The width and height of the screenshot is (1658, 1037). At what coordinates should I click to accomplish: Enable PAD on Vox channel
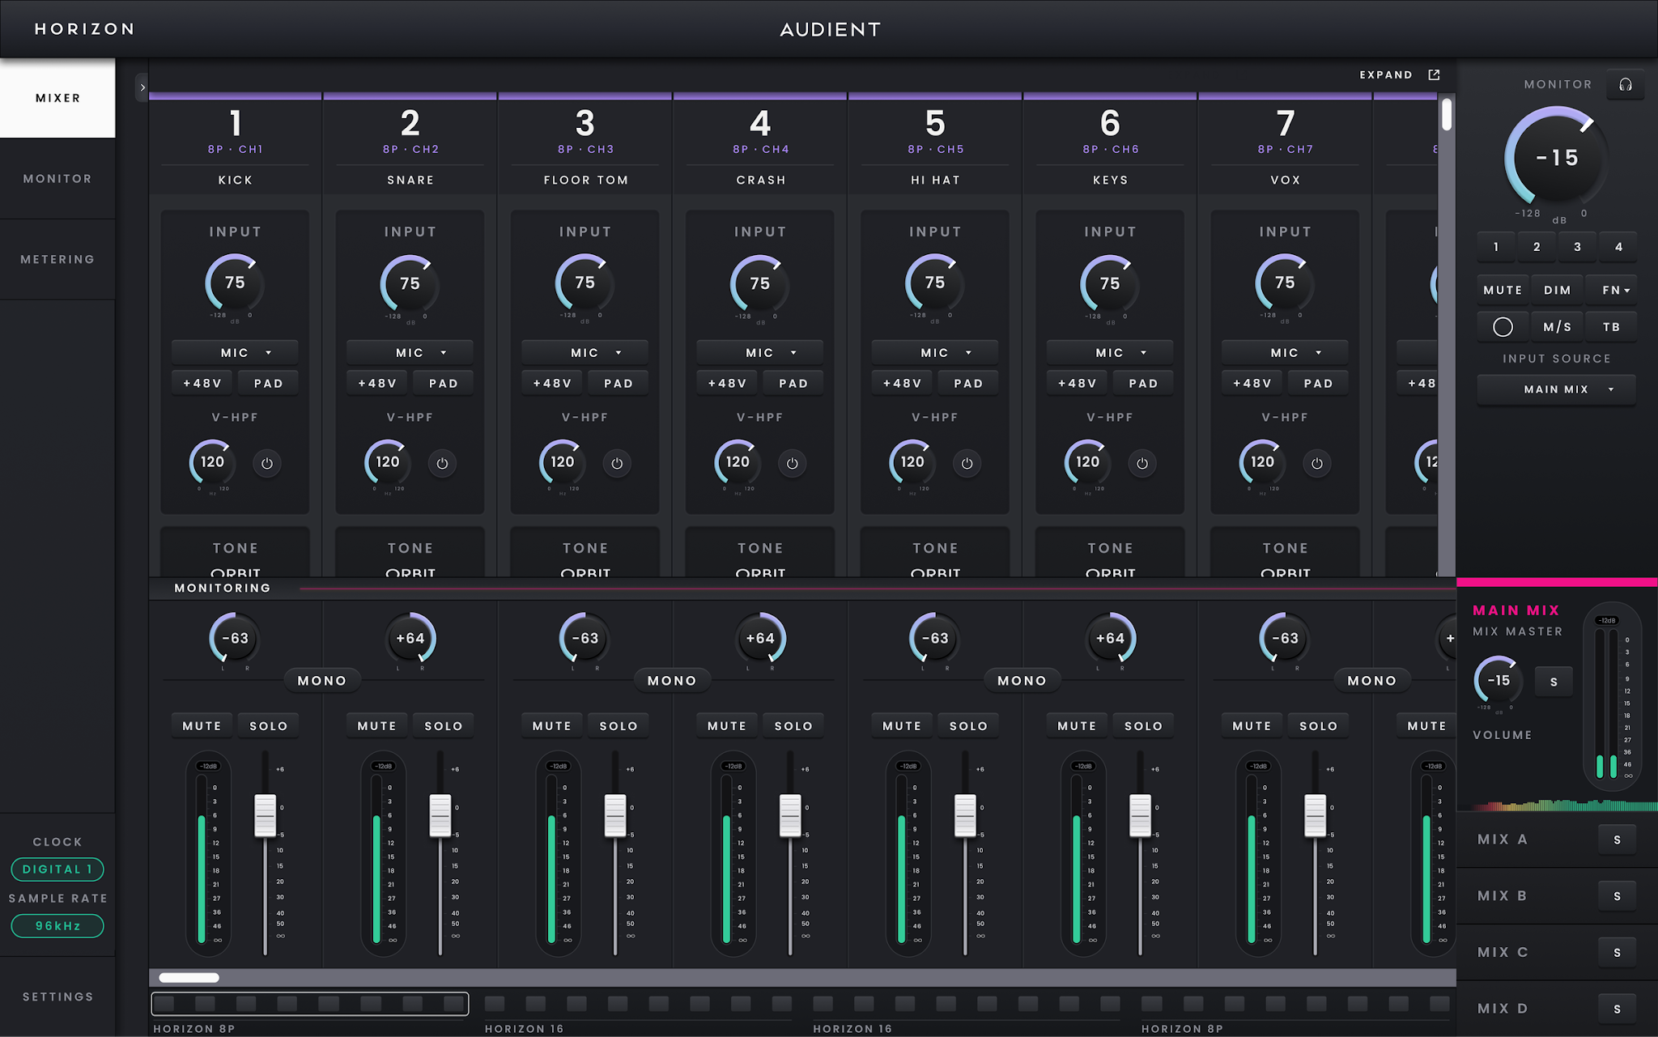1317,383
